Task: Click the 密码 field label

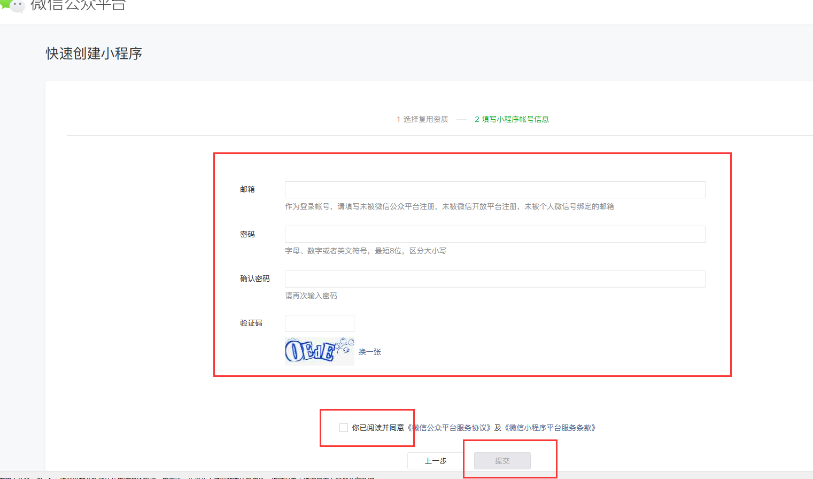Action: (x=247, y=234)
